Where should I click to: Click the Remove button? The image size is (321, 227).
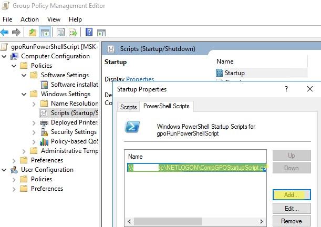click(x=292, y=221)
